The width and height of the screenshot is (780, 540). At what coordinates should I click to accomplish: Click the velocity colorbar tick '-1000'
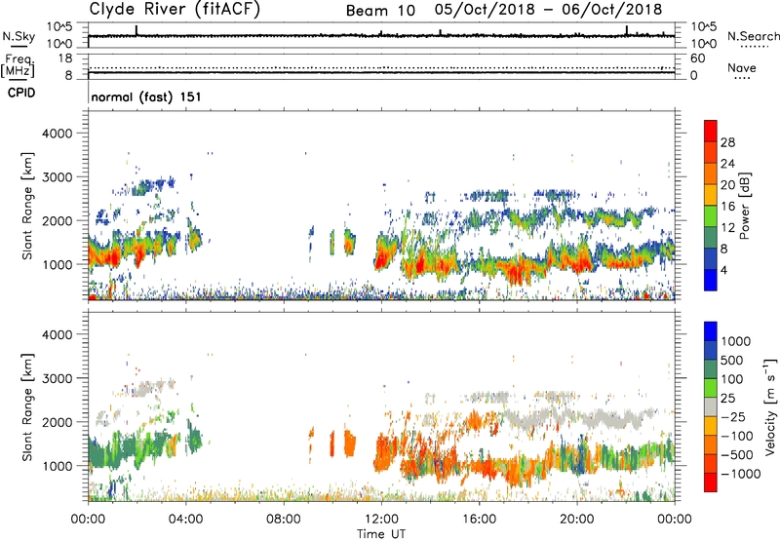[x=740, y=474]
